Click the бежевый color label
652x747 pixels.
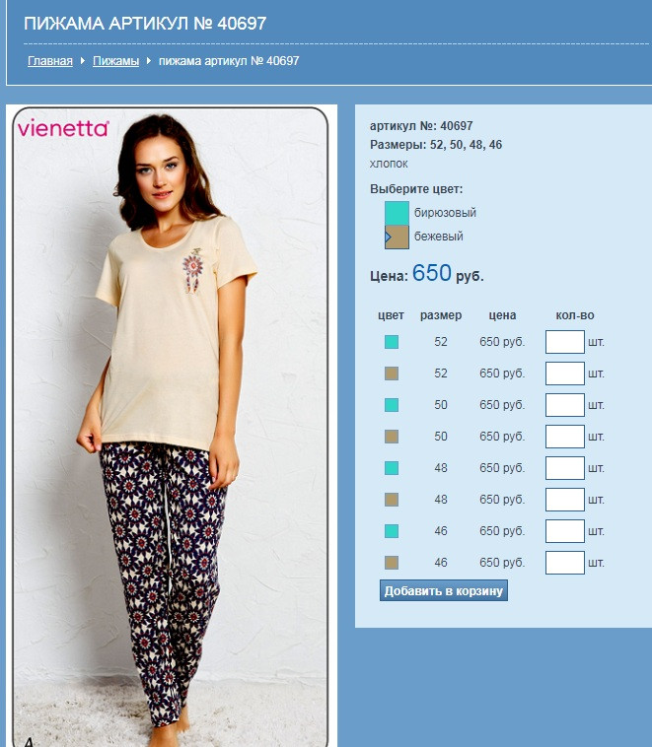click(438, 237)
